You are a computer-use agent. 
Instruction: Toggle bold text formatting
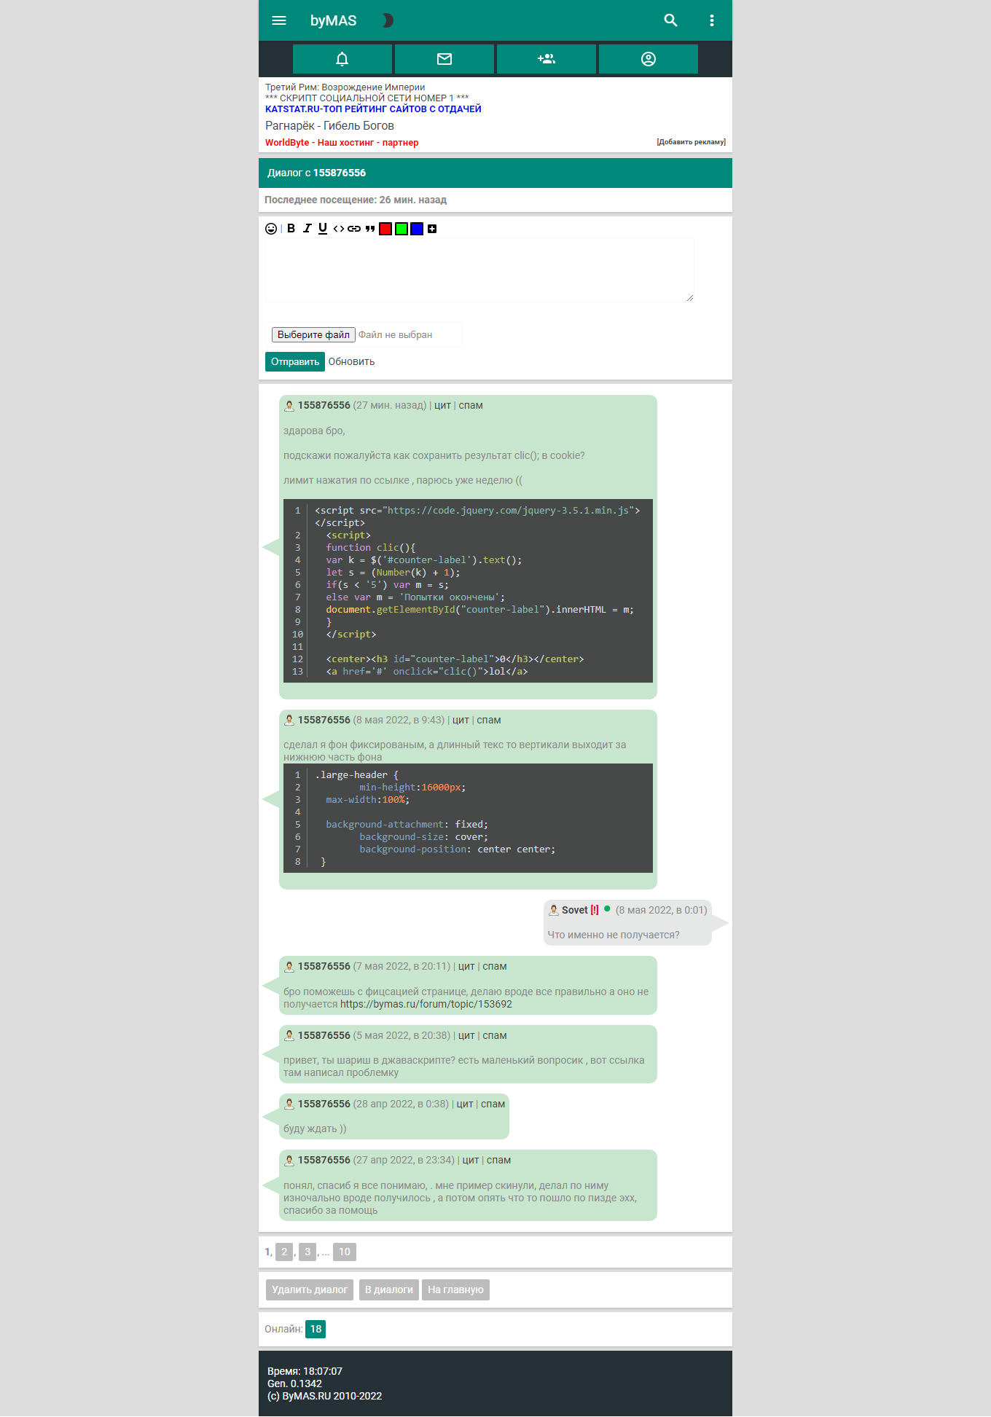291,229
